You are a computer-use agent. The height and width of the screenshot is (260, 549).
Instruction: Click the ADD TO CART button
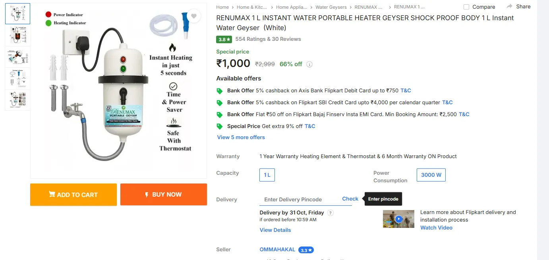coord(73,195)
